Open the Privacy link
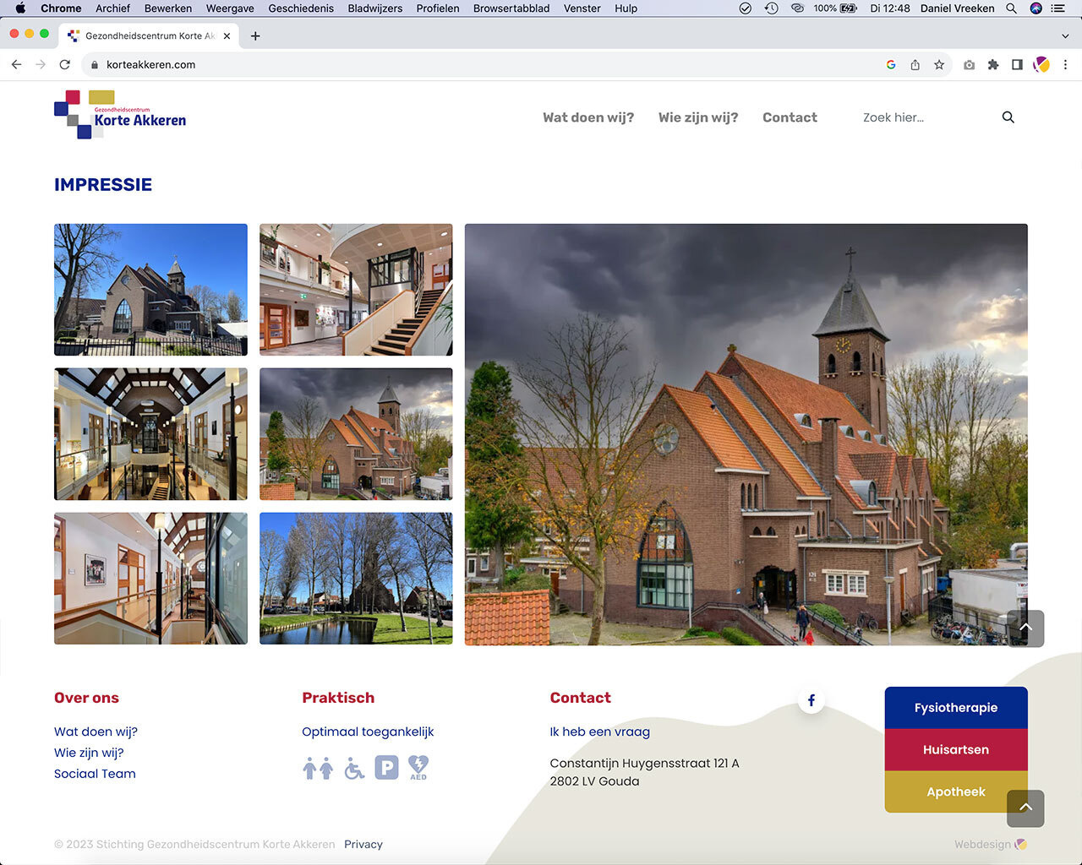The image size is (1082, 865). tap(363, 844)
